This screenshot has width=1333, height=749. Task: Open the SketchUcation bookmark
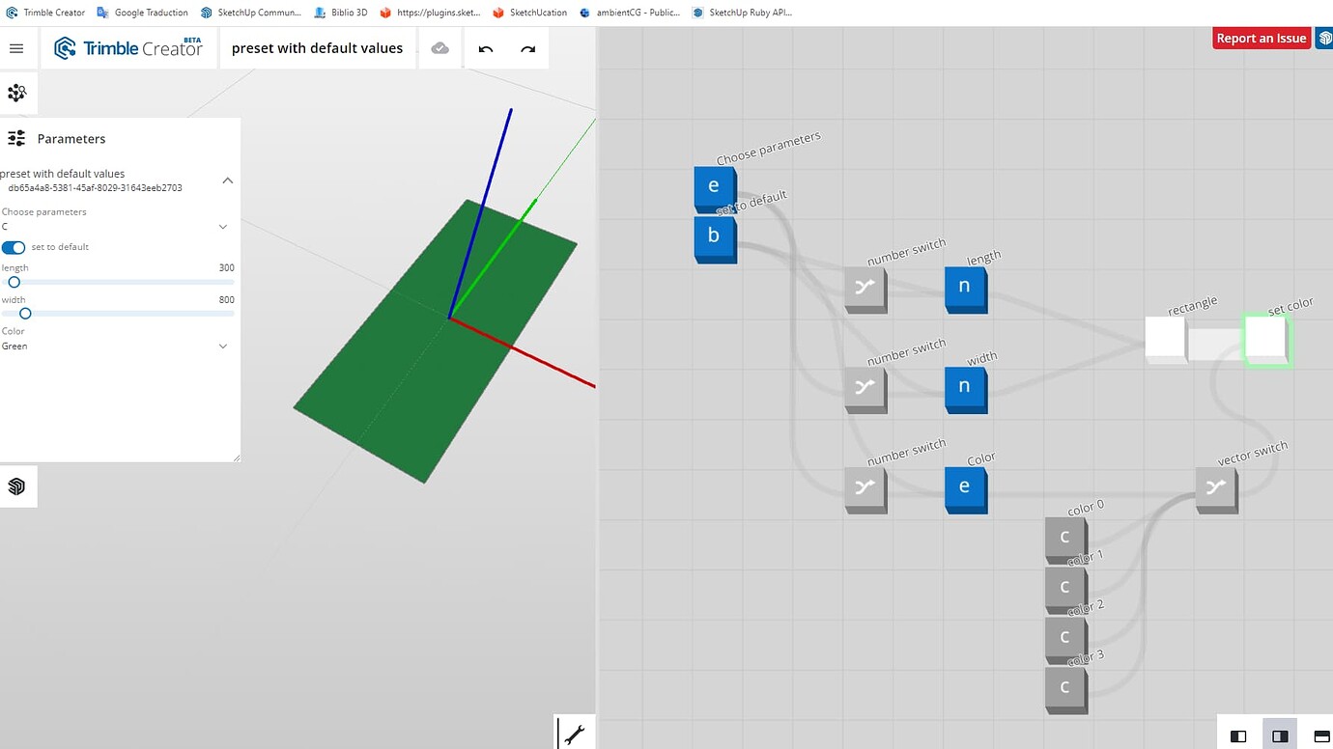tap(528, 12)
